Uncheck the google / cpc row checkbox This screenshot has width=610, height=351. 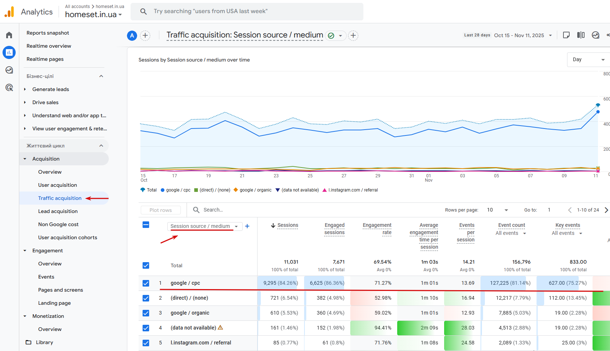[146, 283]
